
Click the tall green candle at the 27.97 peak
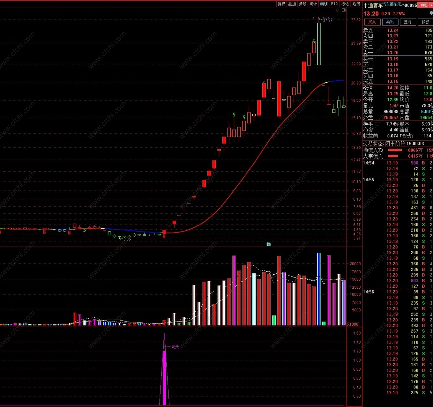319,44
